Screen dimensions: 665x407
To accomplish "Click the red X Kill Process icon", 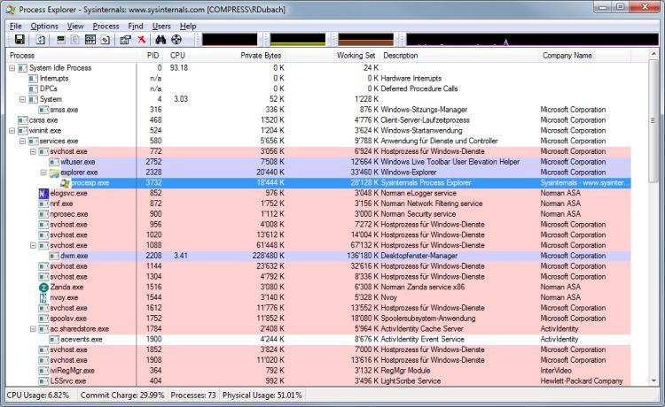I will 142,40.
